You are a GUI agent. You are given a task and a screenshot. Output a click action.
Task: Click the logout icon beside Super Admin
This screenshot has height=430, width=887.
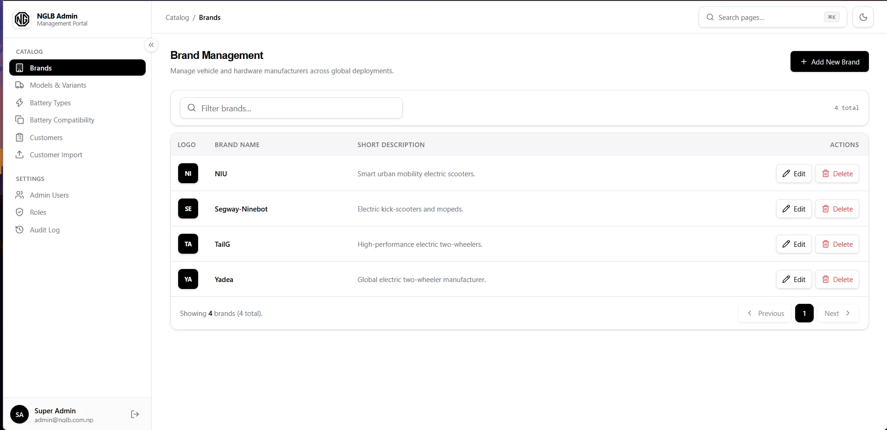[135, 414]
